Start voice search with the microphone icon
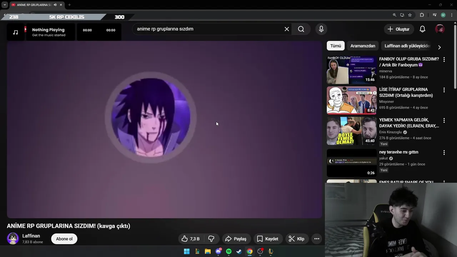This screenshot has width=457, height=257. coord(321,29)
